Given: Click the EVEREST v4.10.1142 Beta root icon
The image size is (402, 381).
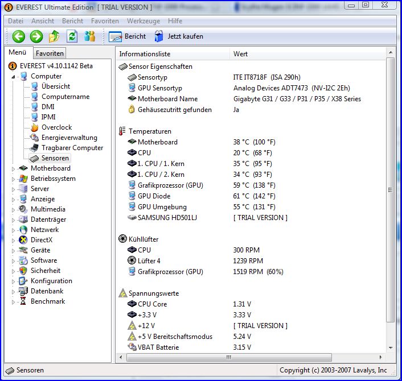Looking at the screenshot, I should 13,66.
